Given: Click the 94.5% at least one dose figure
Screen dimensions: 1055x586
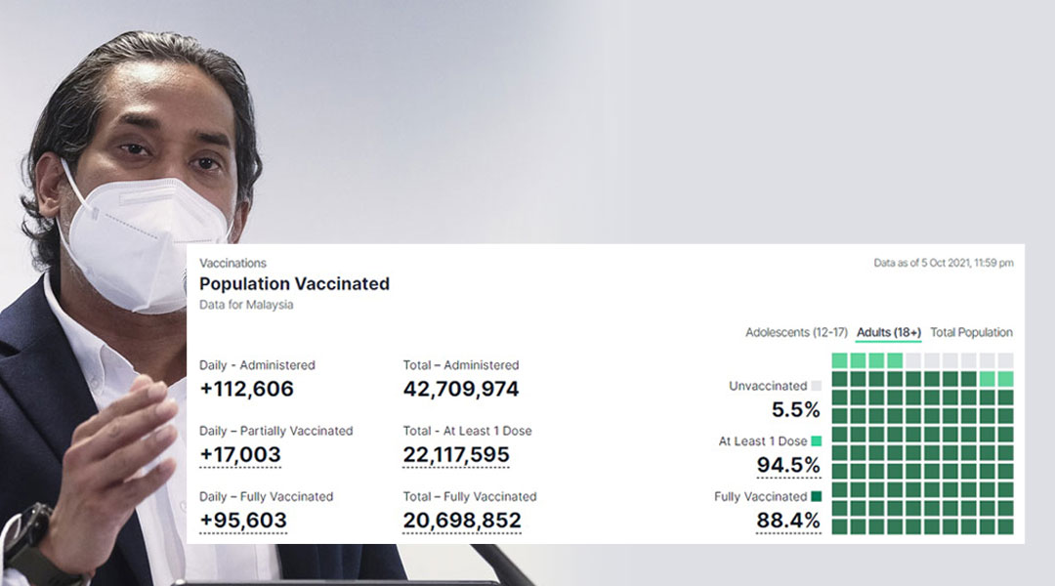Looking at the screenshot, I should tap(788, 465).
